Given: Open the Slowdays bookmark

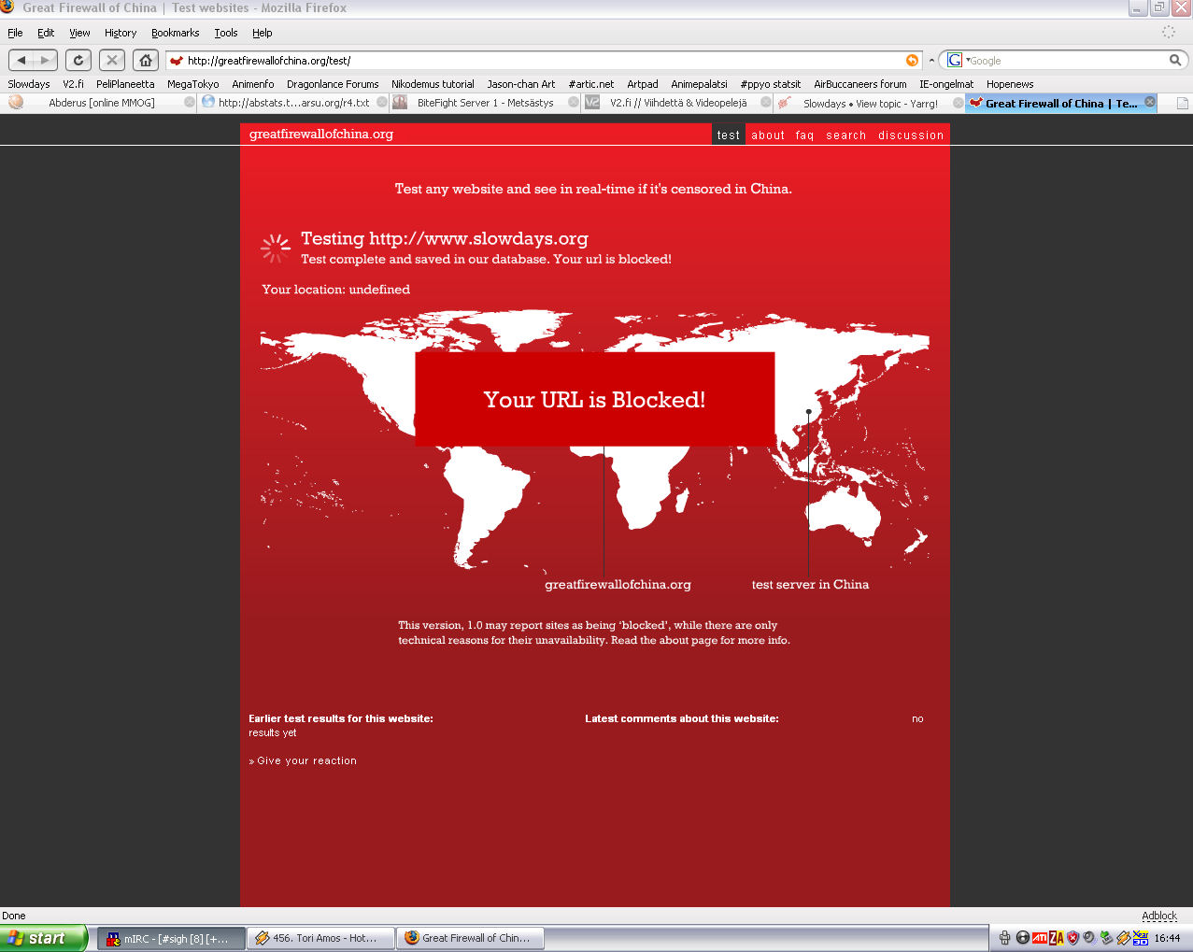Looking at the screenshot, I should pyautogui.click(x=29, y=84).
